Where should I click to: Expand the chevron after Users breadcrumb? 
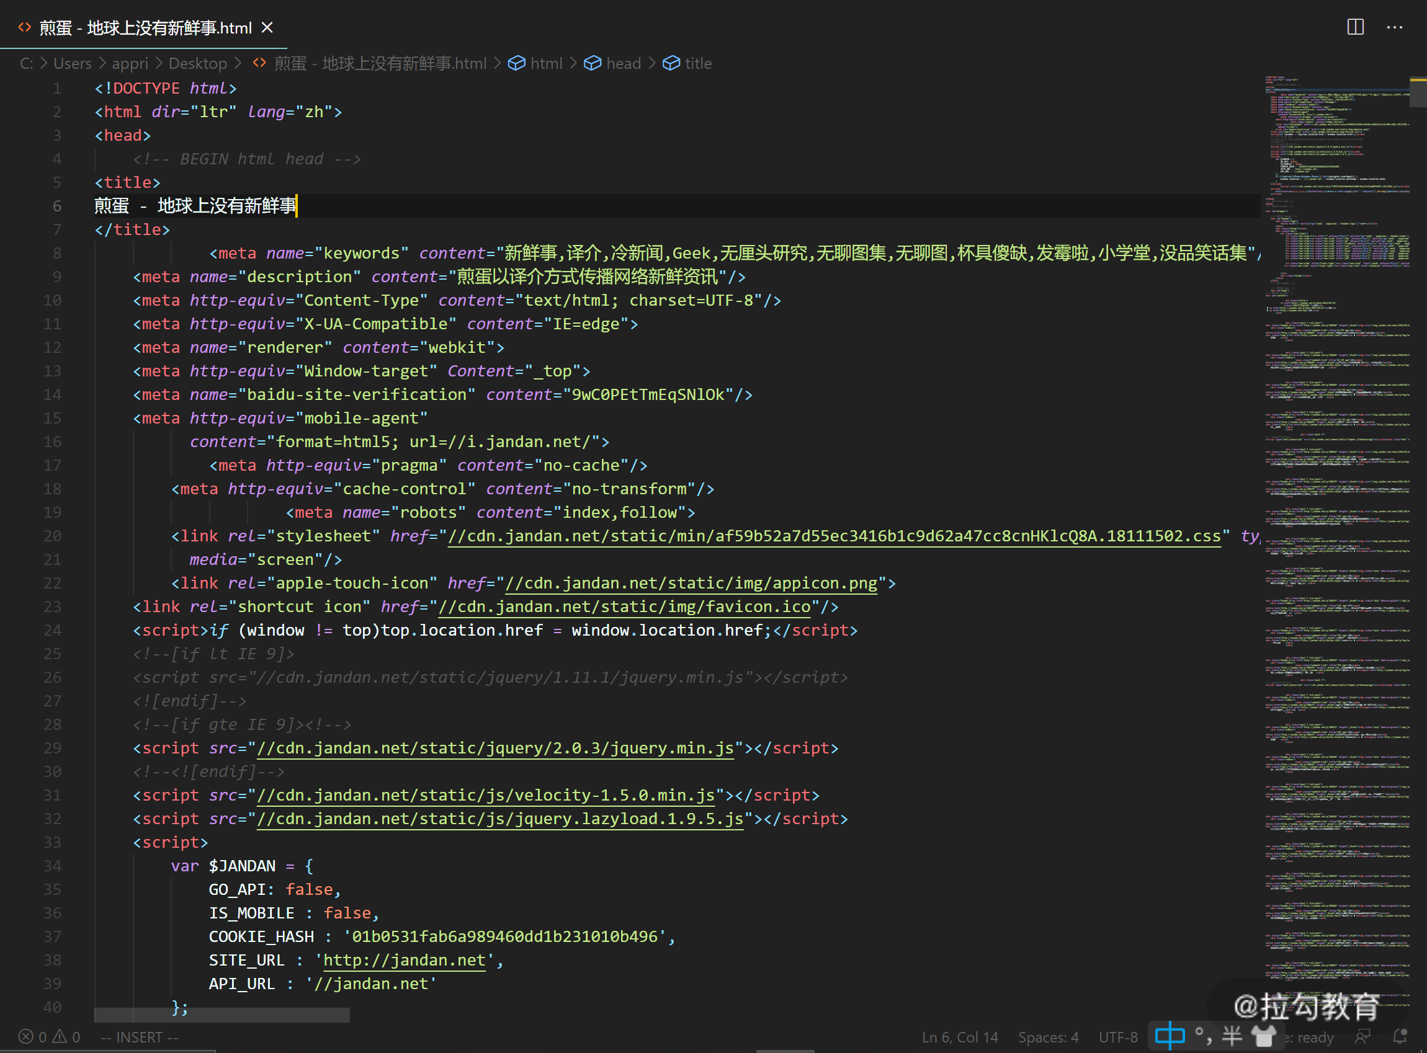coord(102,63)
